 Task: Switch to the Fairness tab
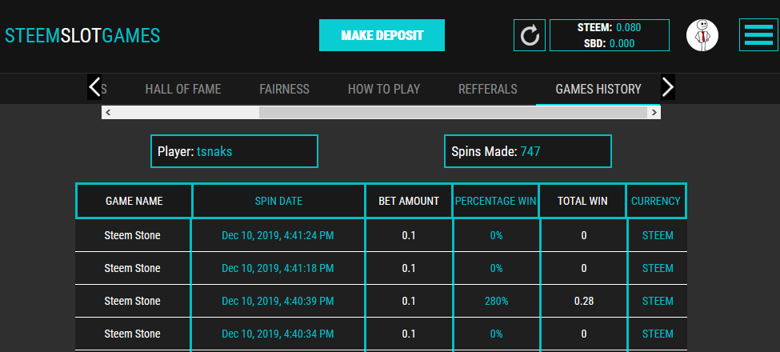click(x=284, y=89)
